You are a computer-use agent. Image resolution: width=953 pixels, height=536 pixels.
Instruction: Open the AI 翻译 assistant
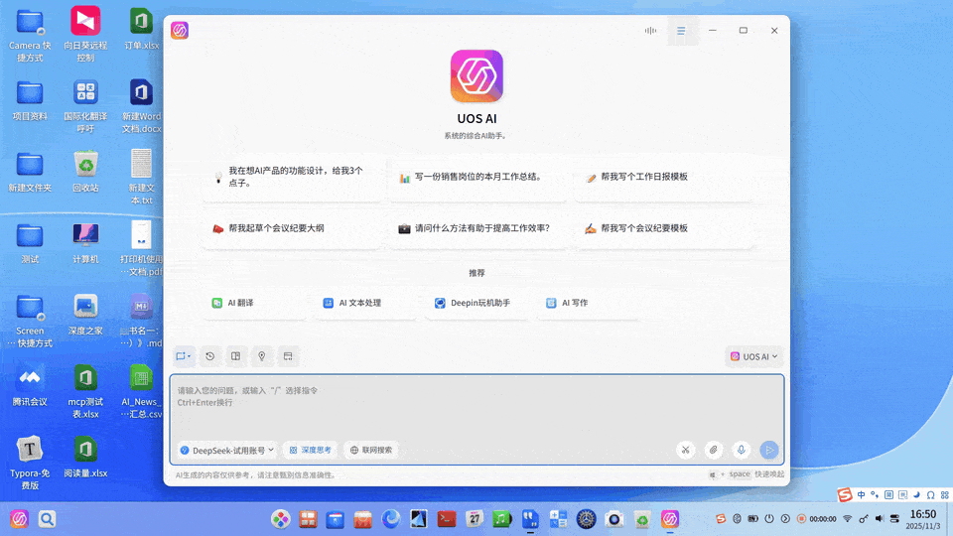[x=255, y=303]
